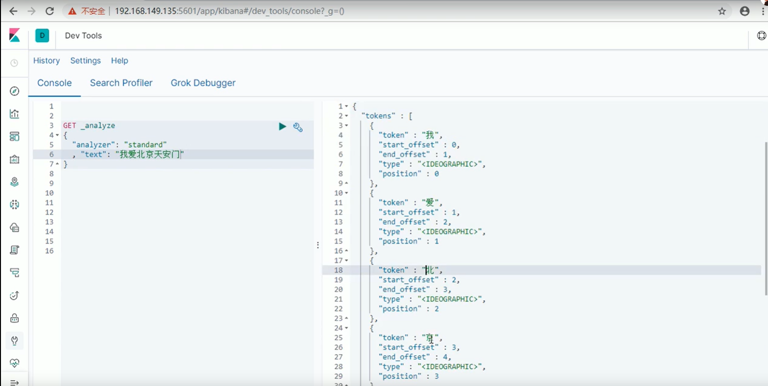Viewport: 768px width, 386px height.
Task: Click the Kibana logo
Action: point(14,35)
